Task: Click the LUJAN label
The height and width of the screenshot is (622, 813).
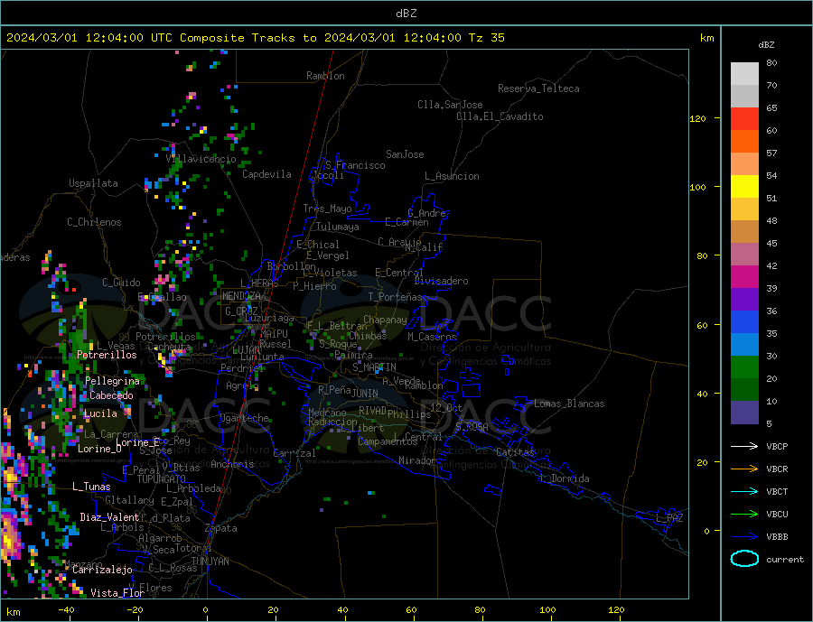Action: [247, 351]
